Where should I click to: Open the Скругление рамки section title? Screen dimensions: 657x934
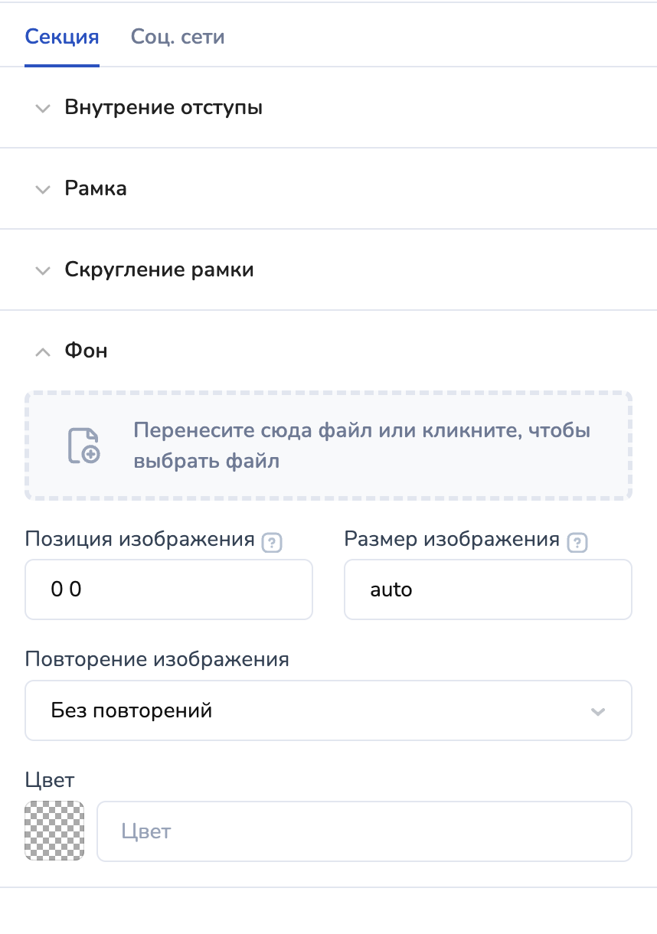point(159,269)
